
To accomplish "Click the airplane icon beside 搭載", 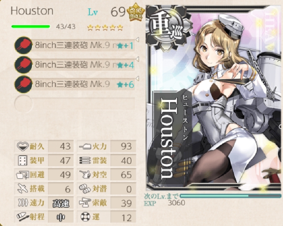I will (x=23, y=189).
